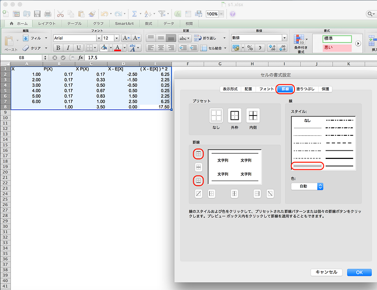Select the なし preset border icon
This screenshot has width=377, height=290.
(x=216, y=116)
